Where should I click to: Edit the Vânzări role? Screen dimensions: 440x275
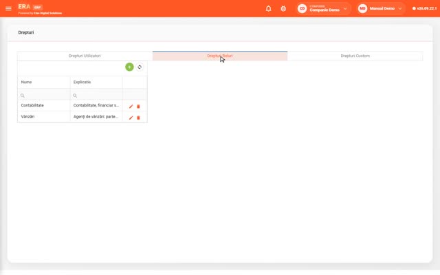pyautogui.click(x=131, y=118)
